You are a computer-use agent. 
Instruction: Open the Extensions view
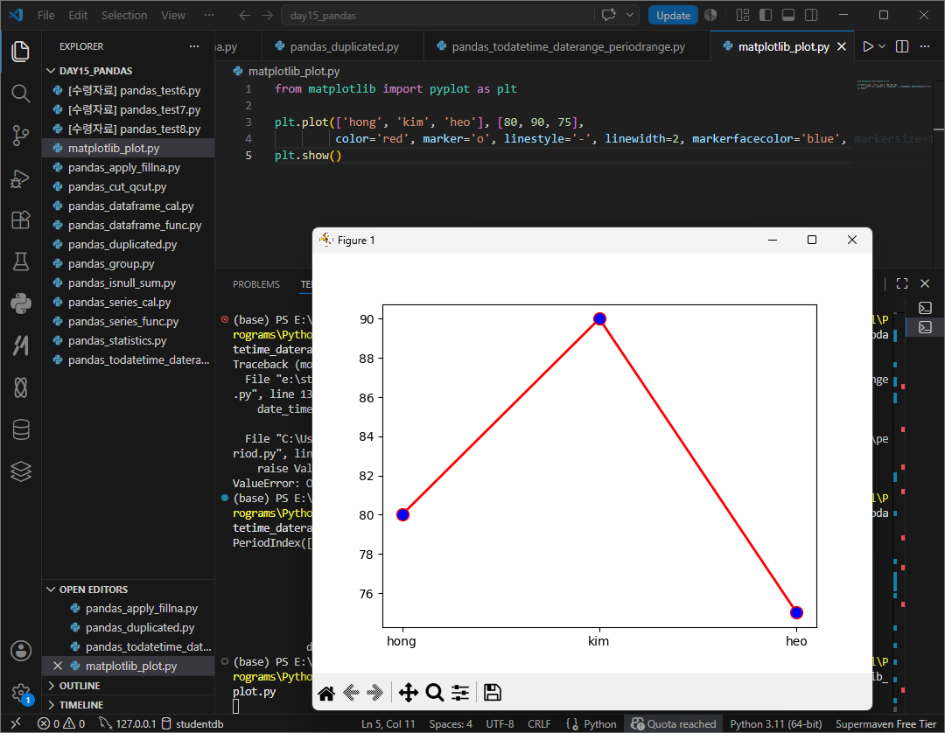(x=20, y=220)
